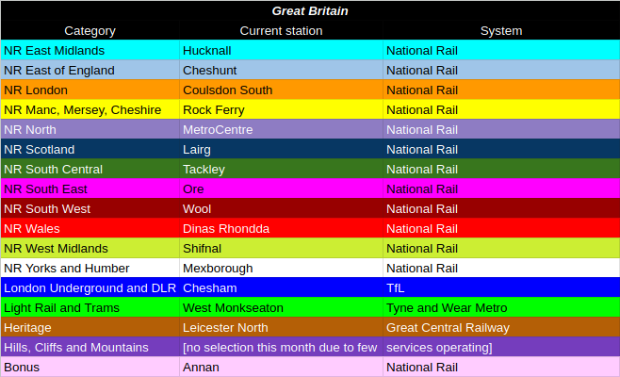This screenshot has width=620, height=377.
Task: Click the Annan bonus station cell
Action: 200,367
